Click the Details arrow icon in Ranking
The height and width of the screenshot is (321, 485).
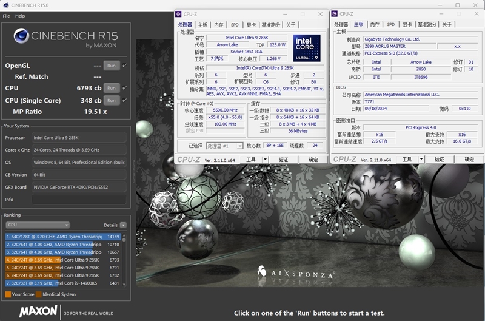pos(123,225)
